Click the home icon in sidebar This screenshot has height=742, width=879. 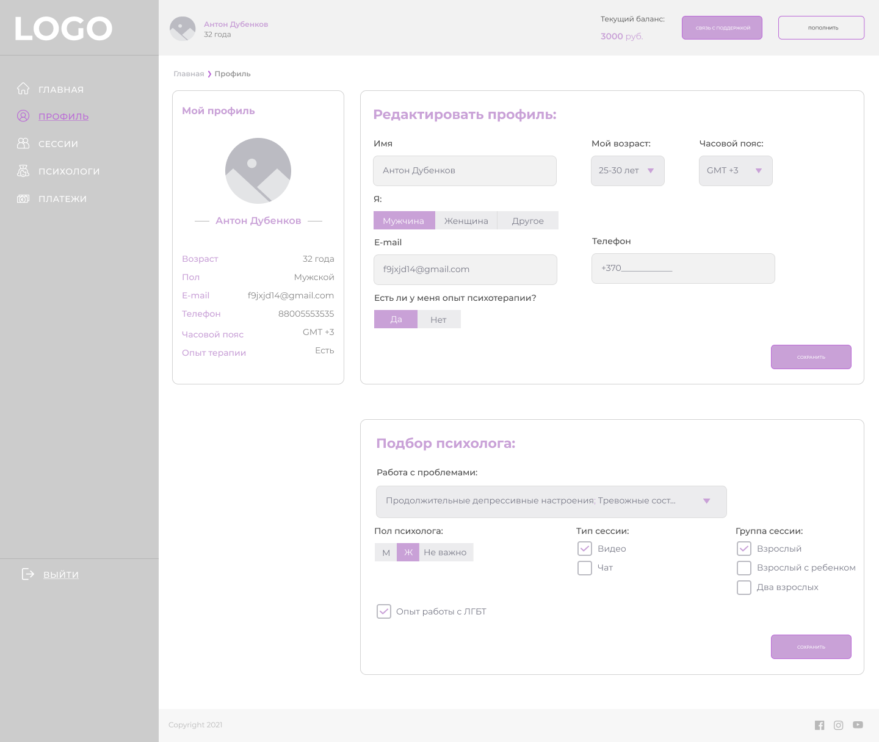(x=23, y=89)
